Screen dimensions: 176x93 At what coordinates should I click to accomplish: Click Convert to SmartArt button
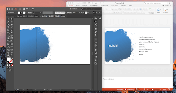151,11
